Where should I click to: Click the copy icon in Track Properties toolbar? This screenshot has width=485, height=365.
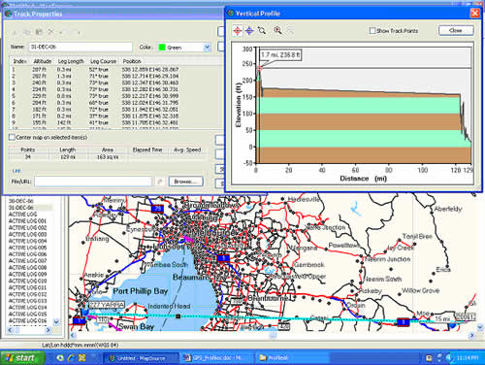27,32
